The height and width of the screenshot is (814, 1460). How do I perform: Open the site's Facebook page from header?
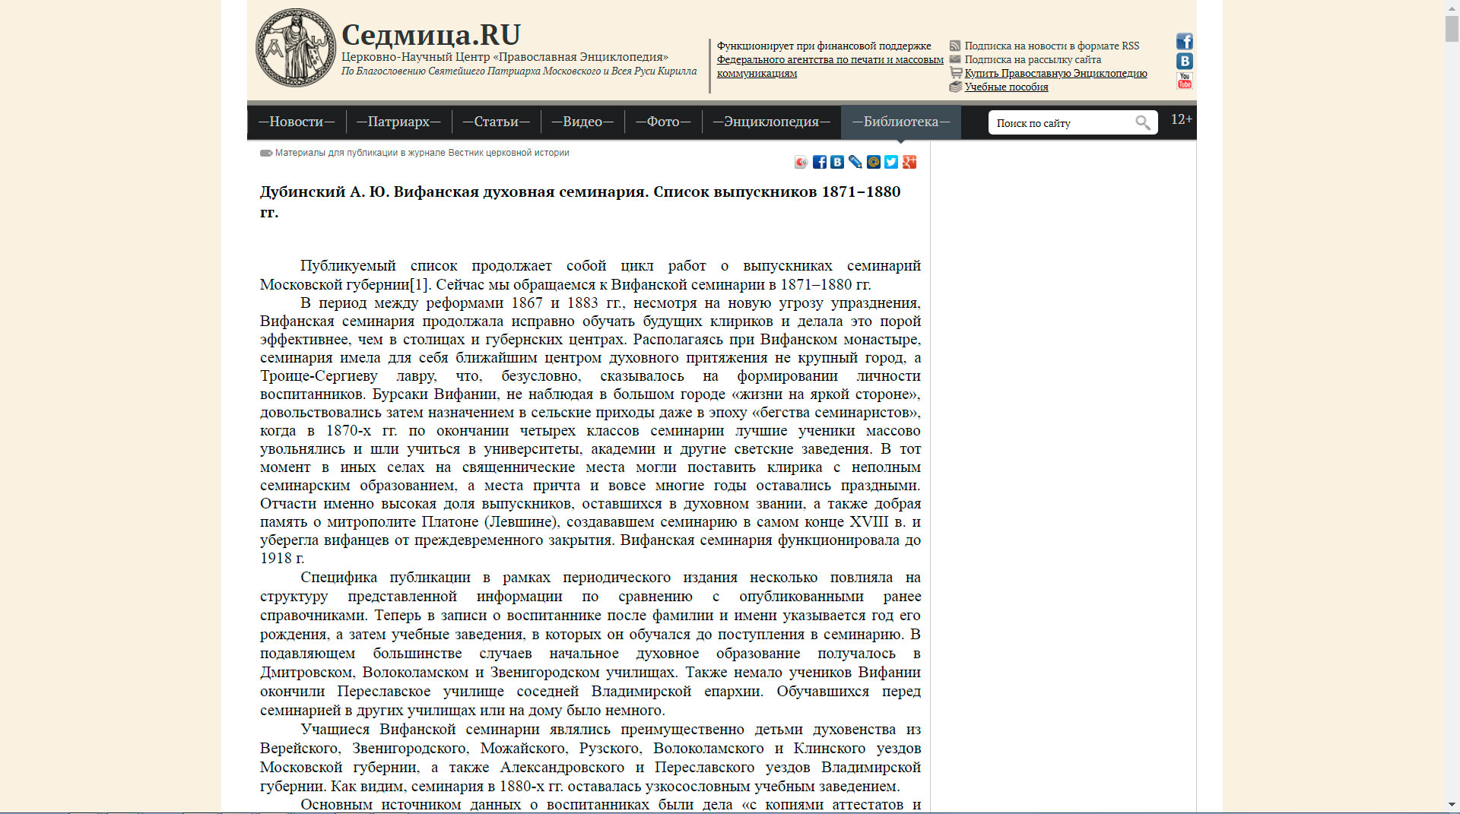click(1185, 41)
